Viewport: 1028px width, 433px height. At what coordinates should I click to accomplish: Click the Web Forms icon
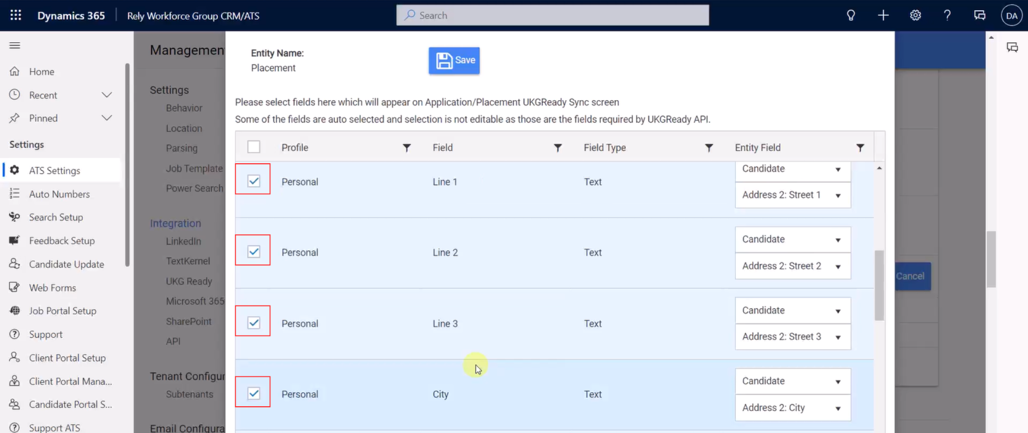click(x=14, y=287)
